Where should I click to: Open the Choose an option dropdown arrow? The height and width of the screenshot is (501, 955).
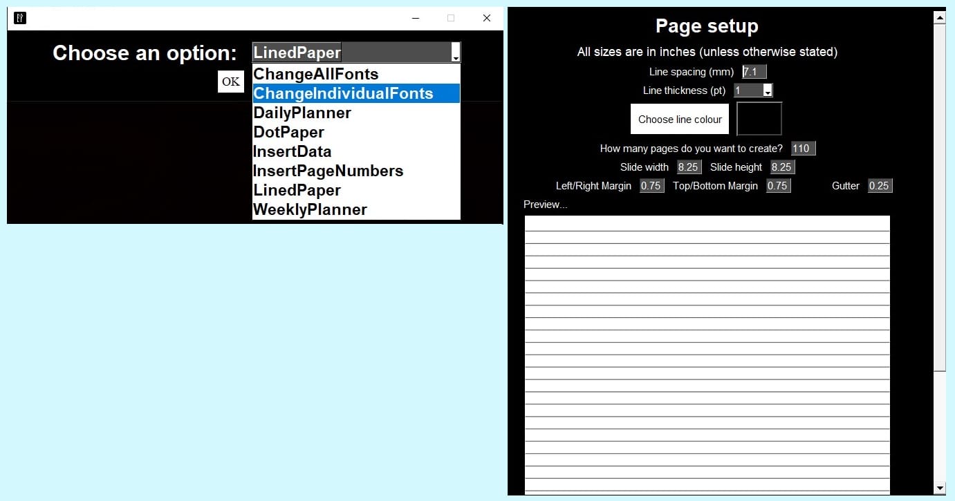pyautogui.click(x=455, y=53)
